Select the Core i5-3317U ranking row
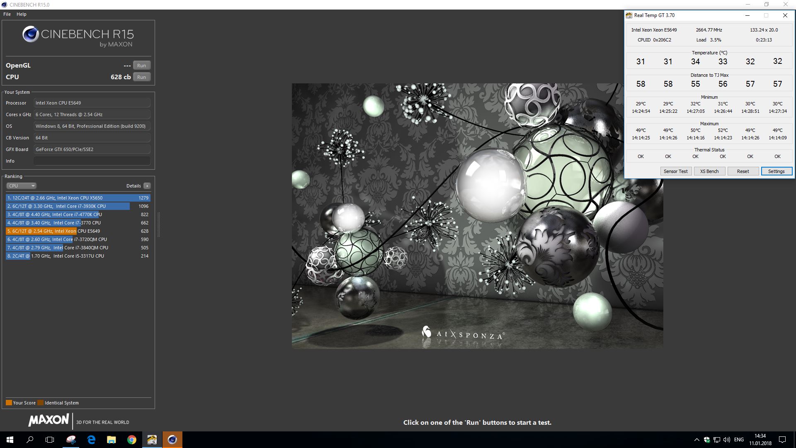This screenshot has height=448, width=796. [x=78, y=256]
